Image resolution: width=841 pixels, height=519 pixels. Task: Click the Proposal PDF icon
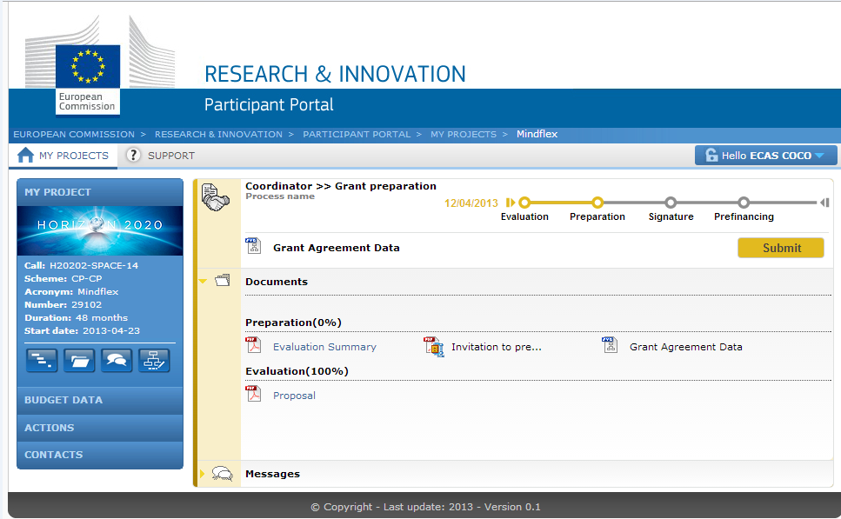pyautogui.click(x=253, y=394)
